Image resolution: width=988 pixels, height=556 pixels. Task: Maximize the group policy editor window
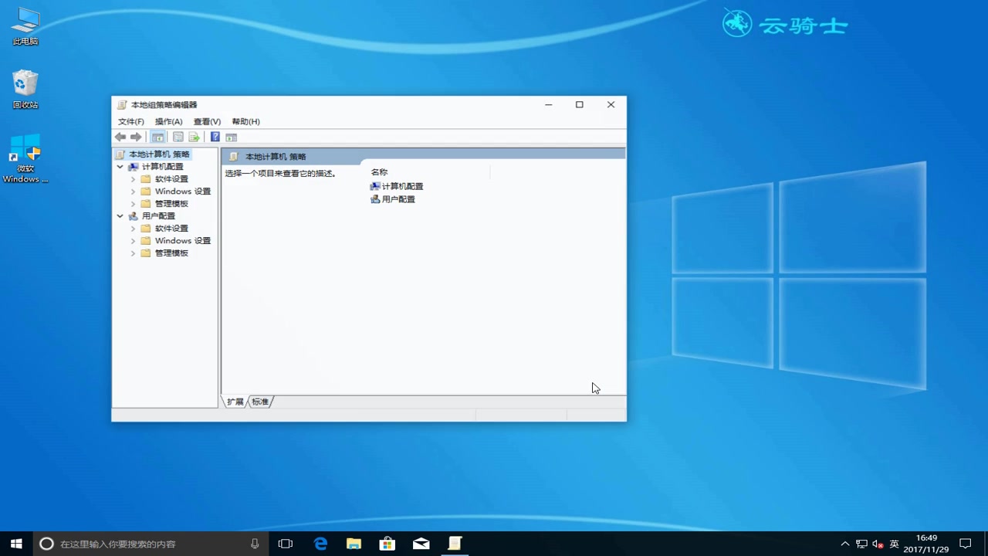[x=580, y=105]
